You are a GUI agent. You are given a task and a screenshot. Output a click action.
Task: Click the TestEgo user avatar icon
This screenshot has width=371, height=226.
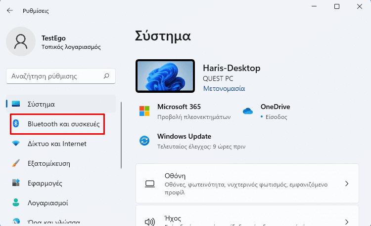[x=21, y=41]
